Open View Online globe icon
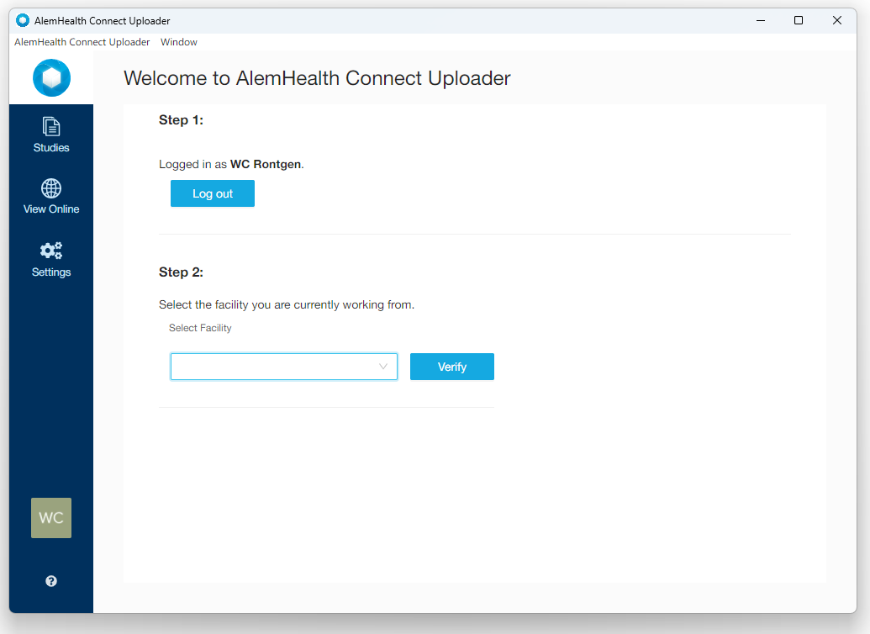Image resolution: width=870 pixels, height=634 pixels. [51, 188]
